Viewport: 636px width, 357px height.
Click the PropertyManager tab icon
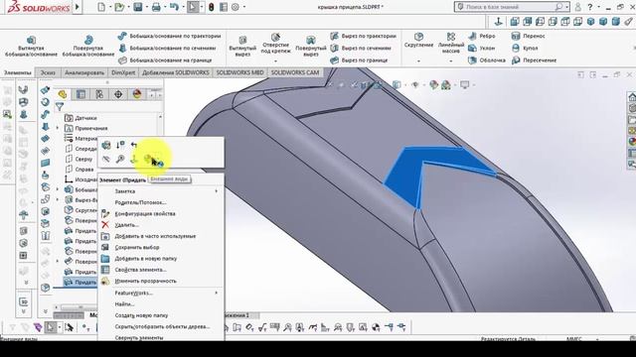click(x=81, y=94)
